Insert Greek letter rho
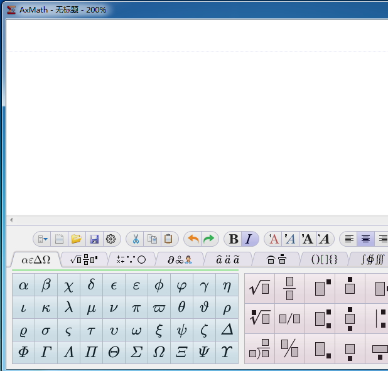Screen dimensions: 388x371 (227, 308)
